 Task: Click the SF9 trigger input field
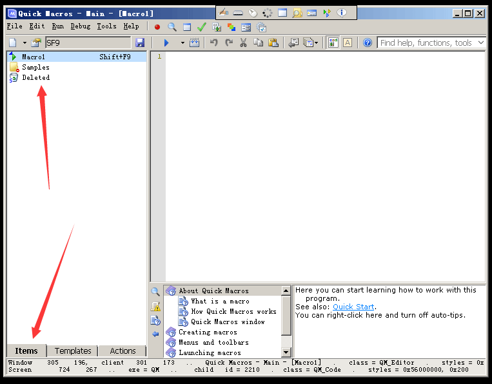tap(88, 43)
